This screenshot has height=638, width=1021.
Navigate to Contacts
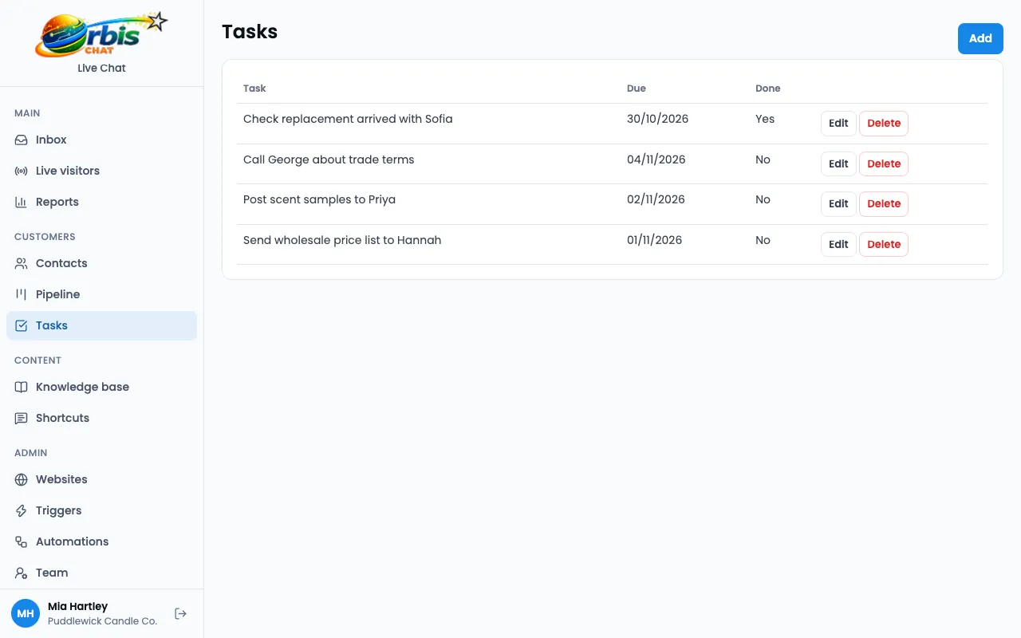pyautogui.click(x=101, y=263)
